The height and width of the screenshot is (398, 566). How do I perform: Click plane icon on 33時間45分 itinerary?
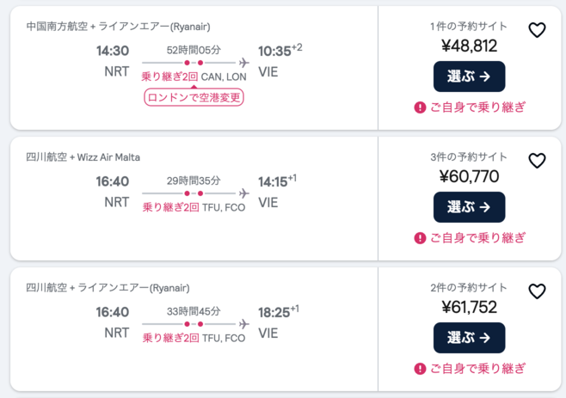click(x=243, y=324)
